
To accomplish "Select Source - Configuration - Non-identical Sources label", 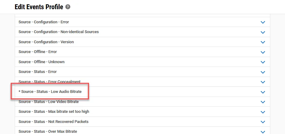I will (x=59, y=32).
